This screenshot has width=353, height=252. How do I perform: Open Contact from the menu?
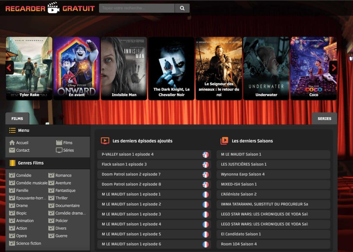tap(23, 150)
